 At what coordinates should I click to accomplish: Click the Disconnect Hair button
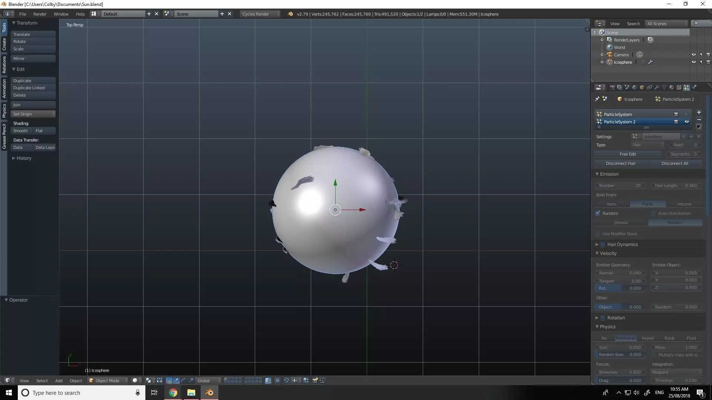[x=620, y=163]
